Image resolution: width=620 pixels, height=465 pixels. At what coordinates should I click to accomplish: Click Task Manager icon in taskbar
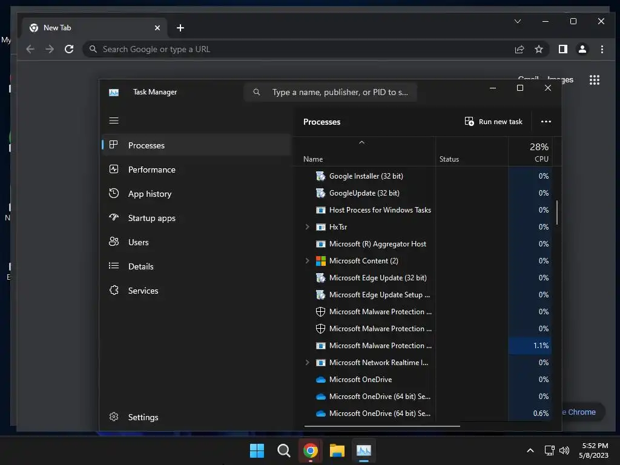(364, 450)
